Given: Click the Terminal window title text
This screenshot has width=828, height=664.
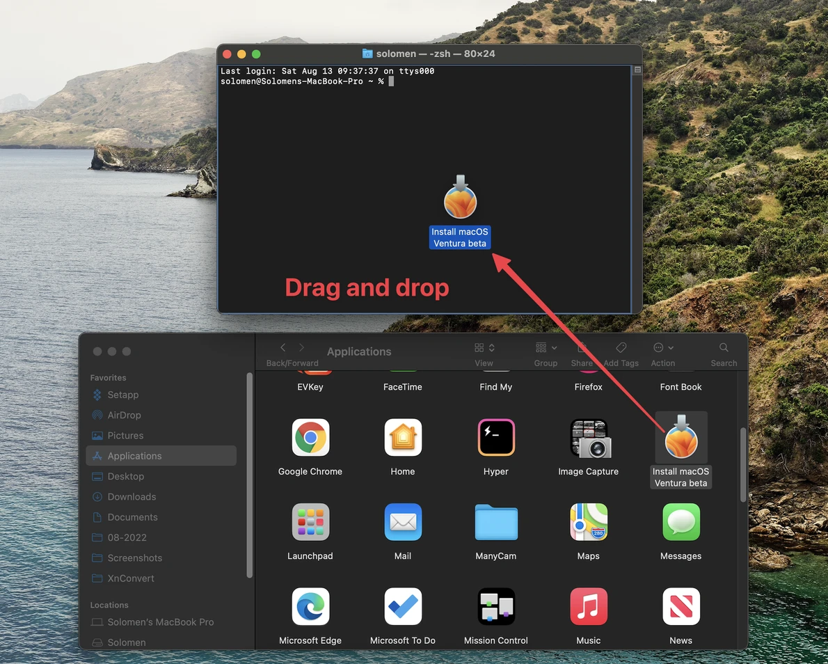Looking at the screenshot, I should [x=436, y=54].
